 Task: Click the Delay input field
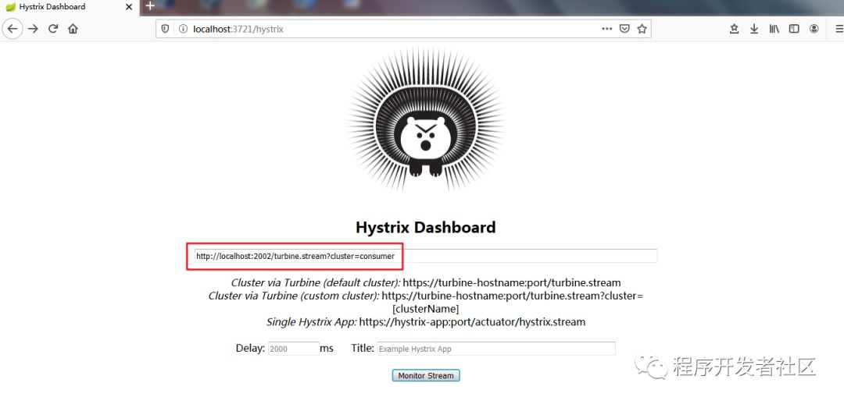(293, 349)
